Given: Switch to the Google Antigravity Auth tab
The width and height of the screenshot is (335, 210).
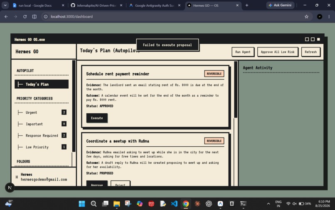Looking at the screenshot, I should click(155, 5).
